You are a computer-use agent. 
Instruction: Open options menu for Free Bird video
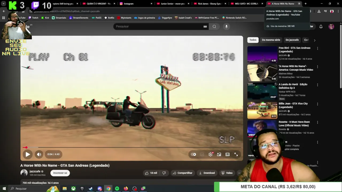(317, 49)
